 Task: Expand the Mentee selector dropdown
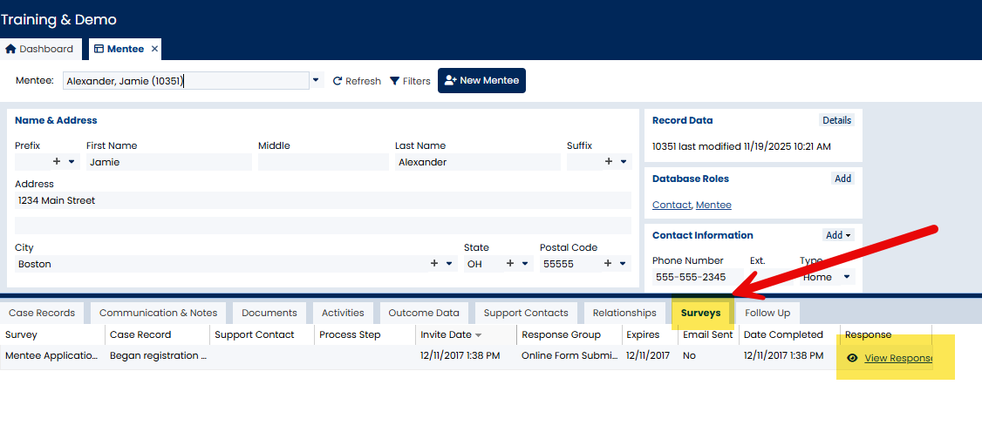[316, 81]
